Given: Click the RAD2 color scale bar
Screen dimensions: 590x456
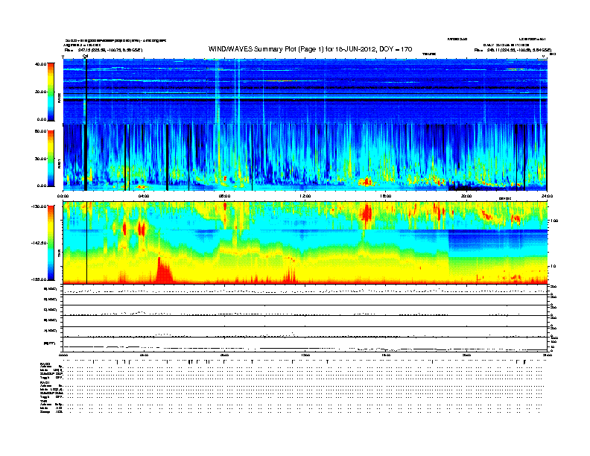Looking at the screenshot, I should (51, 92).
